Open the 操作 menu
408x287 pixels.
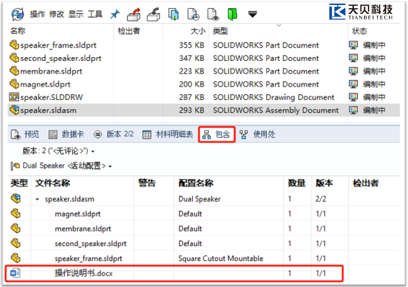coord(37,14)
